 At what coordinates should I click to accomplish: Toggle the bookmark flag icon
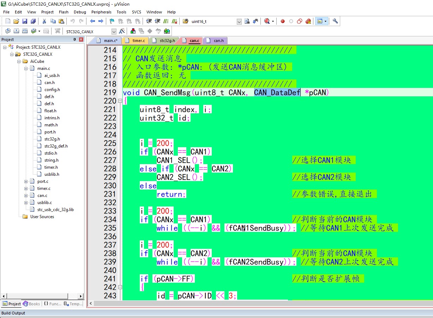coord(112,21)
